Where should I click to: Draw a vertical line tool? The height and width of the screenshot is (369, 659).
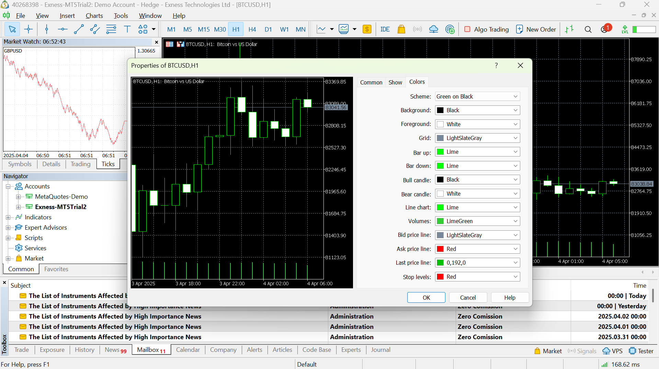coord(47,29)
